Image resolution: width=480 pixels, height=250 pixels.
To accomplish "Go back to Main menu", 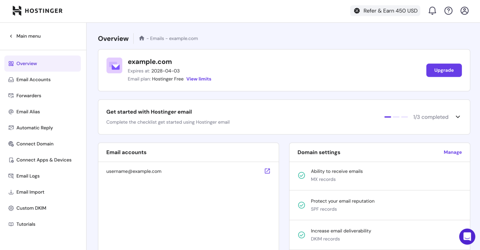I will (25, 36).
